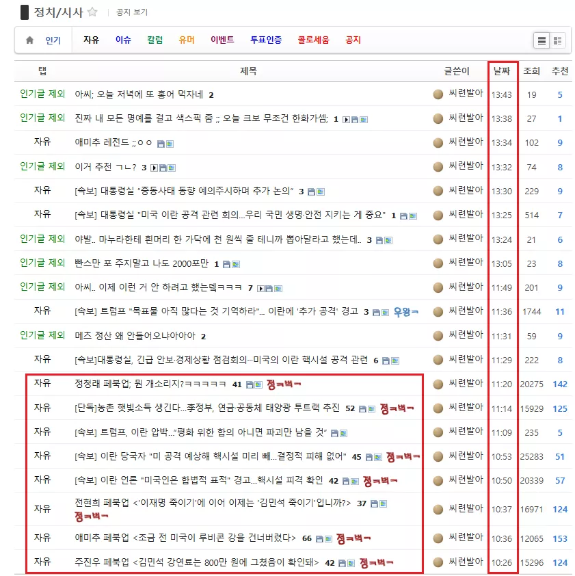Click the 추천 column header
This screenshot has width=575, height=576.
pos(560,71)
